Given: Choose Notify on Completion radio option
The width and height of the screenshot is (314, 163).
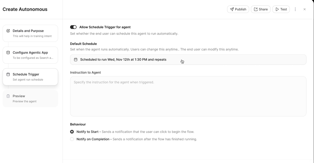Looking at the screenshot, I should [x=72, y=139].
